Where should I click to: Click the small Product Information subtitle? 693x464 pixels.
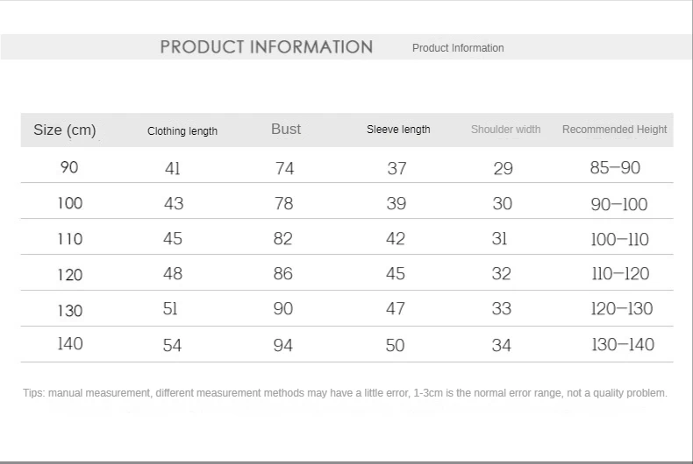pos(458,48)
